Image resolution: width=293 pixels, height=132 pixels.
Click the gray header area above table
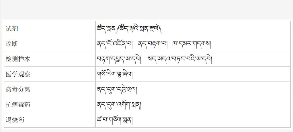tap(146, 9)
